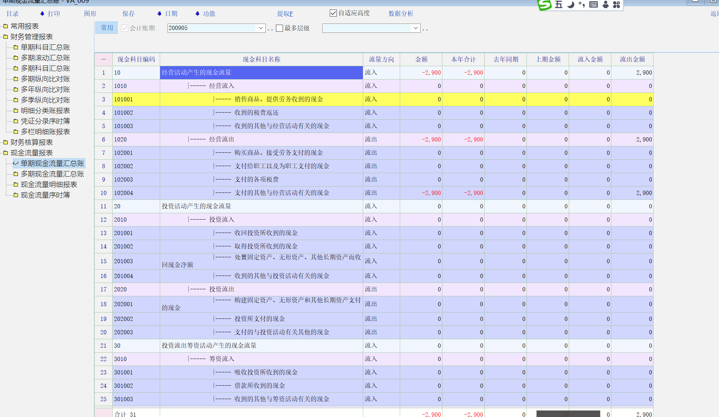Toggle the 会计账期 checkbox

125,28
